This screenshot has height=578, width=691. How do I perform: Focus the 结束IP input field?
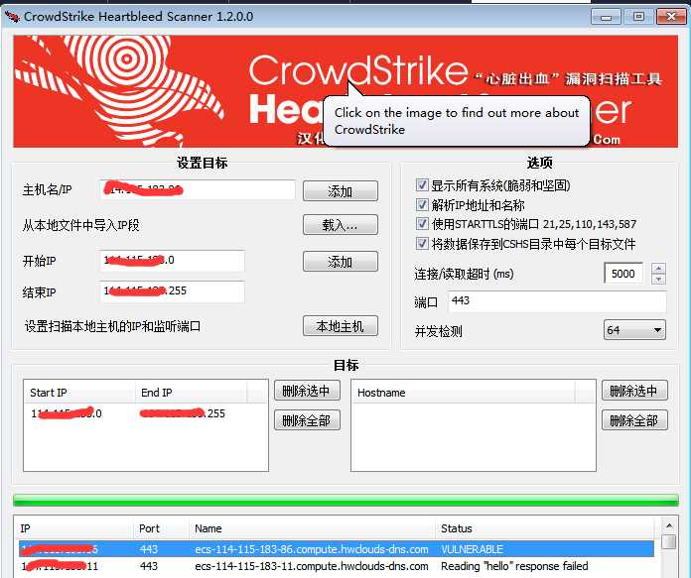[173, 291]
